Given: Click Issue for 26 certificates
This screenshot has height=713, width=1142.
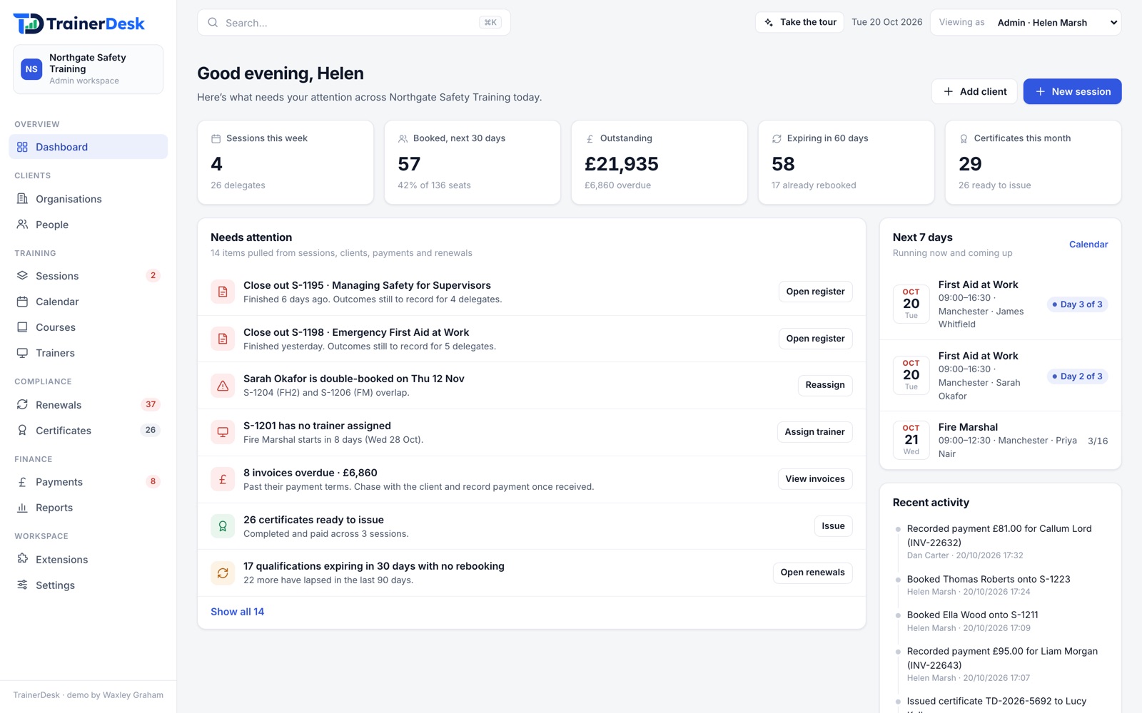Looking at the screenshot, I should click(833, 526).
